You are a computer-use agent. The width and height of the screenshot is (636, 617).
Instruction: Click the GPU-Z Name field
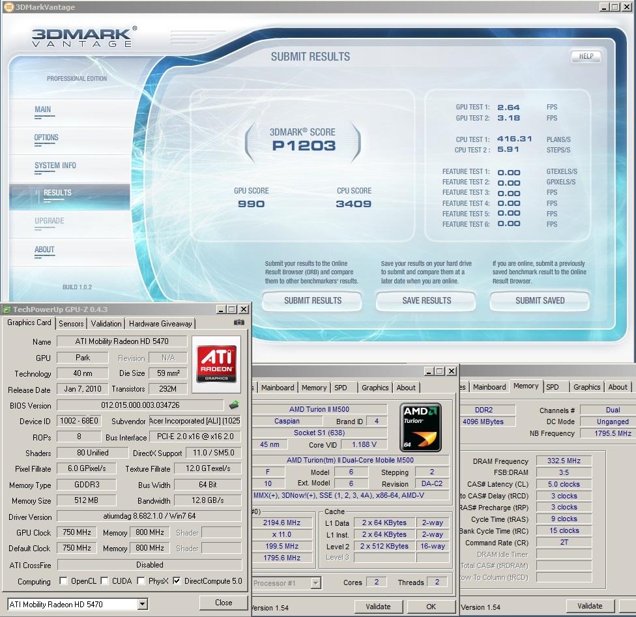click(x=122, y=341)
